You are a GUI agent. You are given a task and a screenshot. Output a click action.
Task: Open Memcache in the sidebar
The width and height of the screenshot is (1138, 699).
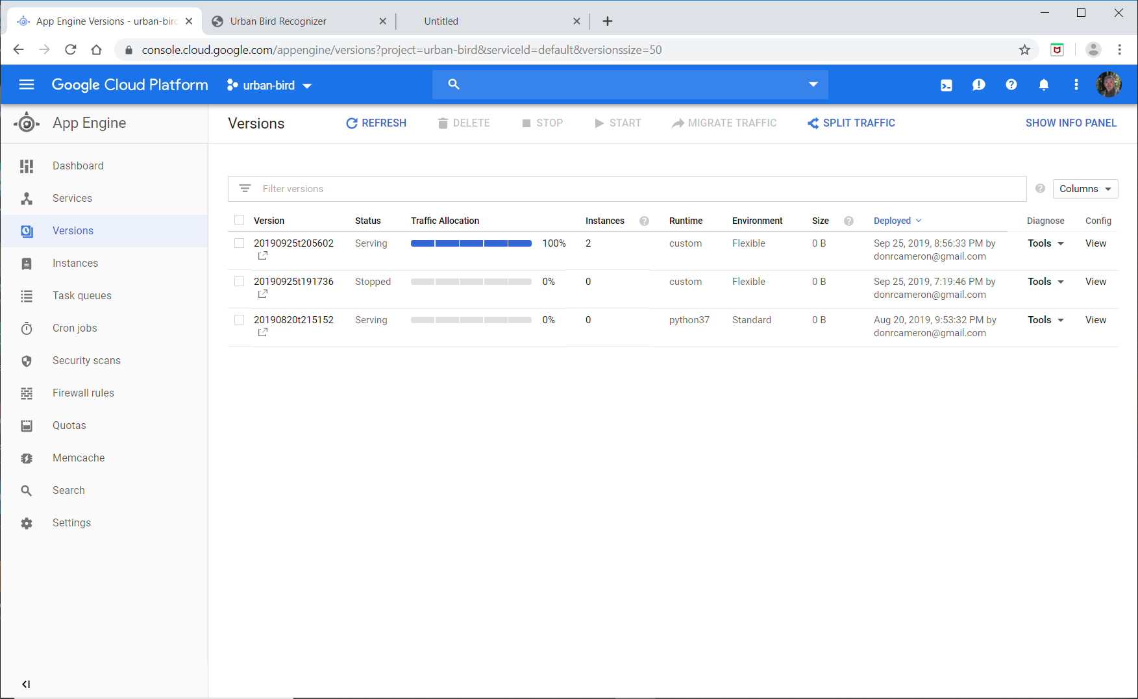coord(104,458)
